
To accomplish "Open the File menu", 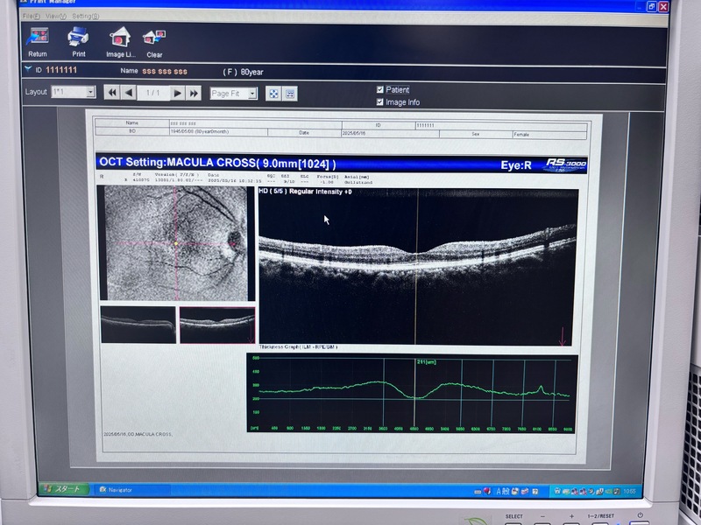I will click(30, 16).
